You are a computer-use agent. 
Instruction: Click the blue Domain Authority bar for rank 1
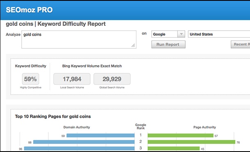click(100, 136)
